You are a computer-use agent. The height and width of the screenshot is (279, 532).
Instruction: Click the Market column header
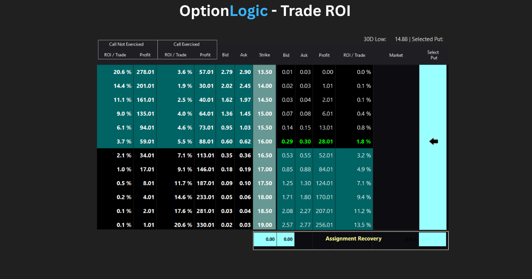click(x=396, y=55)
